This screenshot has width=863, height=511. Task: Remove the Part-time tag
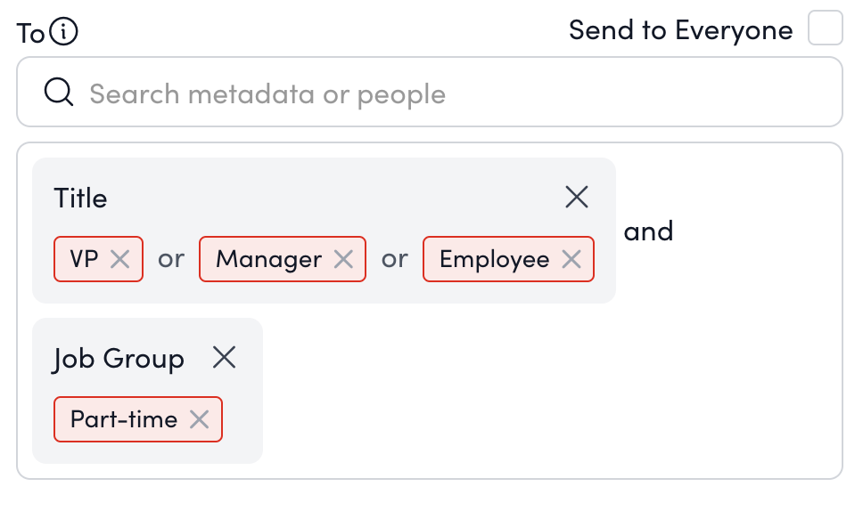point(200,419)
